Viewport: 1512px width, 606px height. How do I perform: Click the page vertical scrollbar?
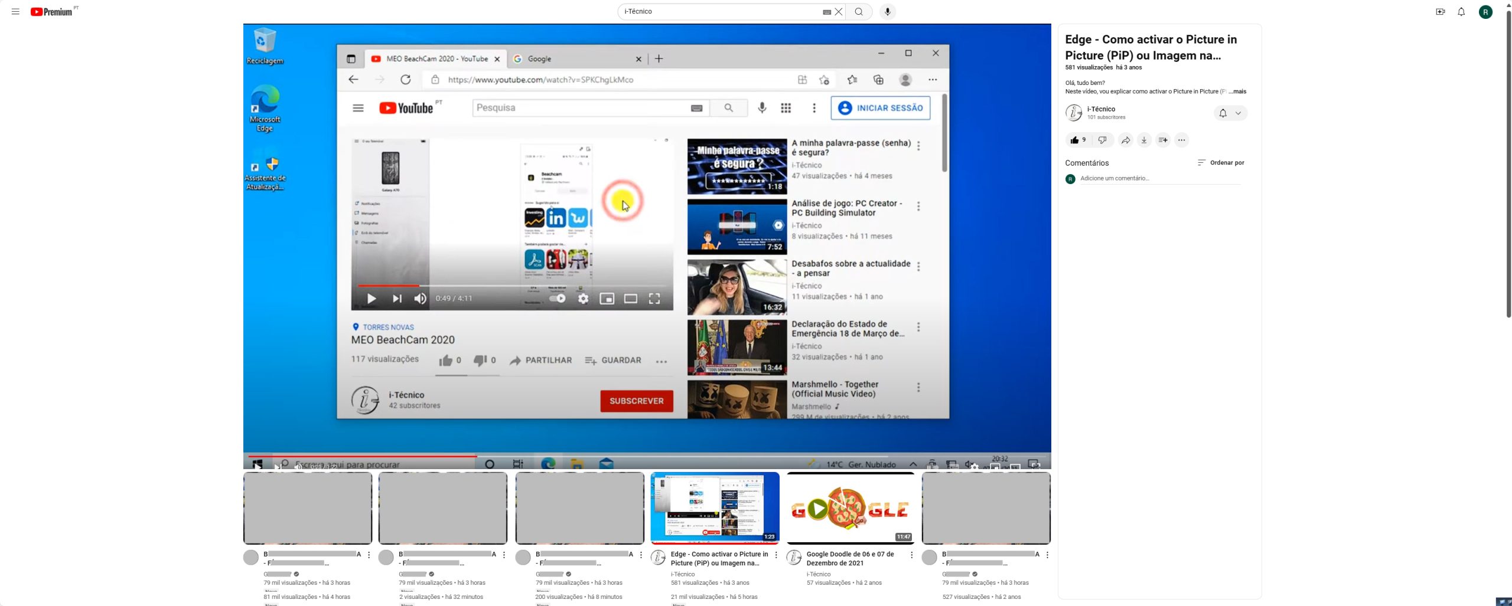tap(1508, 163)
